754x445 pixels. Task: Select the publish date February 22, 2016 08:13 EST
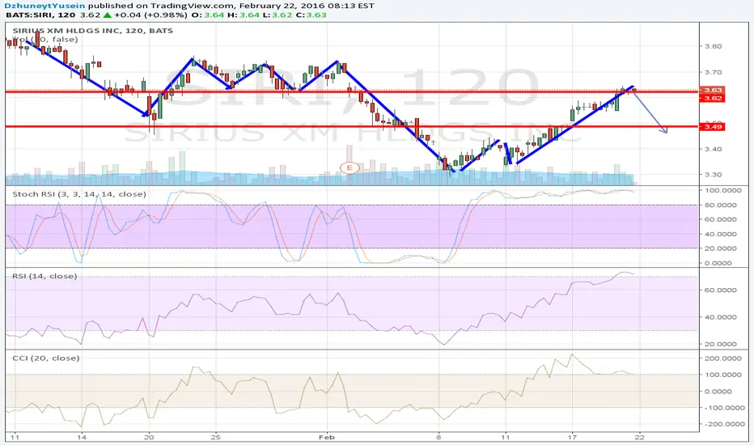(x=307, y=6)
